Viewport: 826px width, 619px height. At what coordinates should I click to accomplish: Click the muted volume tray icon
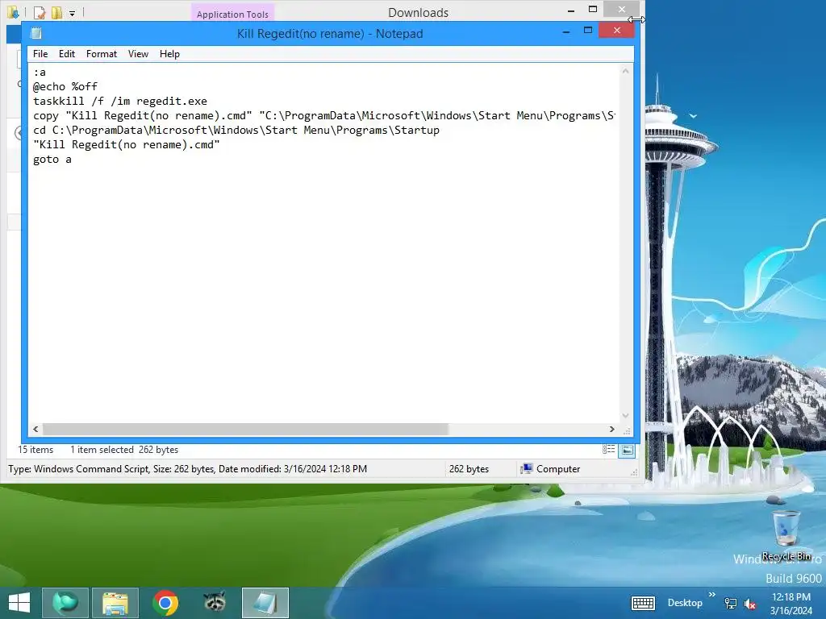tap(750, 604)
